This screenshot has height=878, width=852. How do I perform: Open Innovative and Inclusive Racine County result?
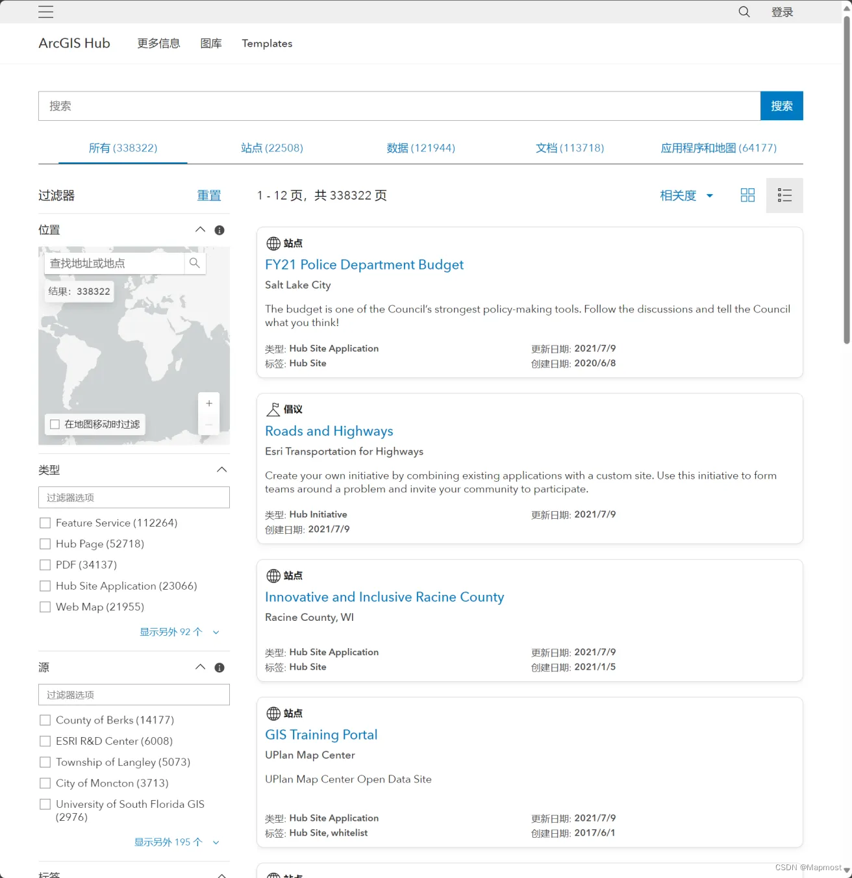384,597
